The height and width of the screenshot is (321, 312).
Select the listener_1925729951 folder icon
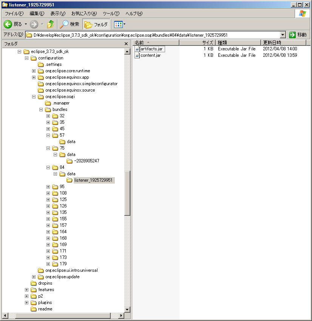pyautogui.click(x=70, y=180)
